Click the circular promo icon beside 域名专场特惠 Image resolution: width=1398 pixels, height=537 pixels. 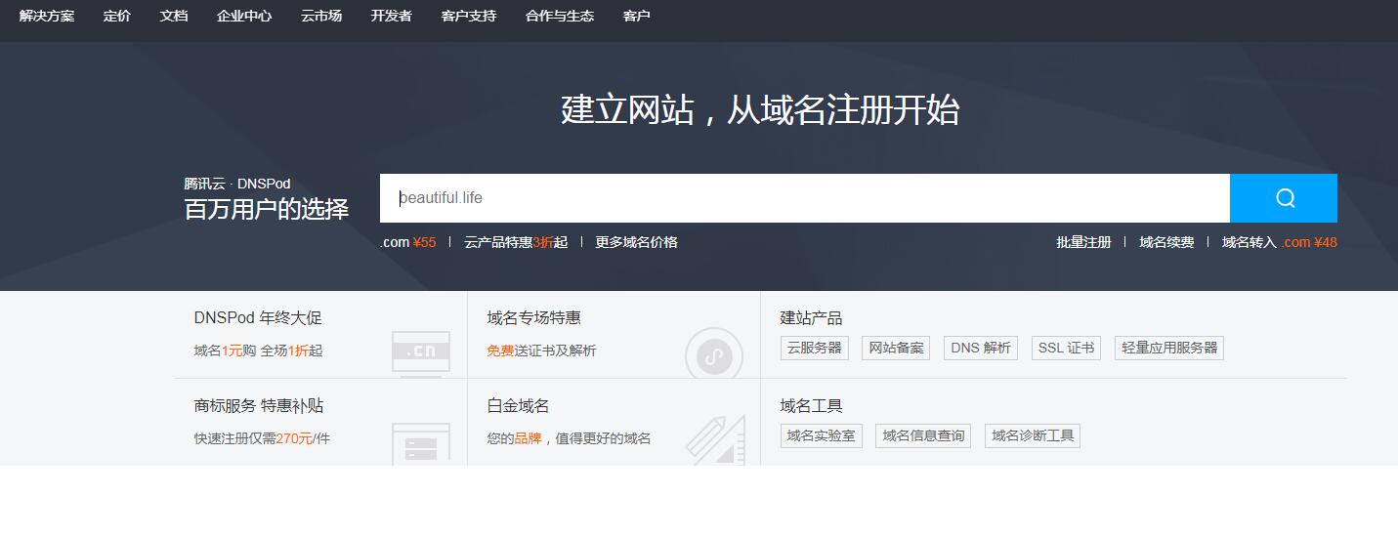pyautogui.click(x=714, y=352)
